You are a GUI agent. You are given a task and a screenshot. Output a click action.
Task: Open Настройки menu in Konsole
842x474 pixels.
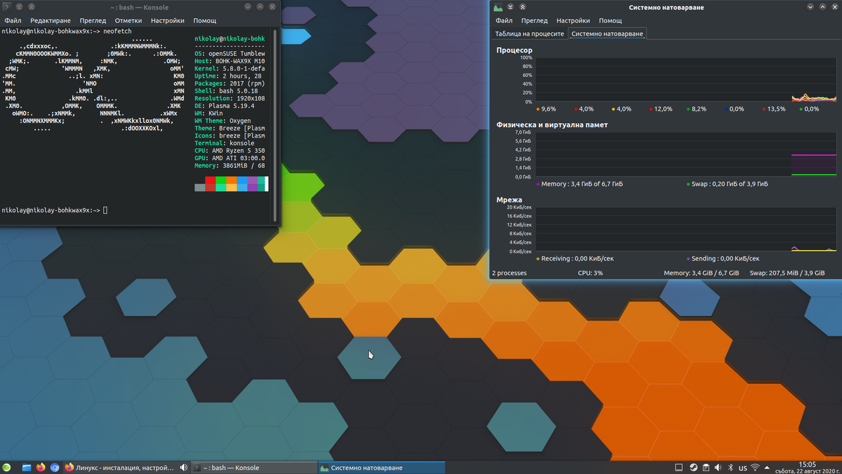pyautogui.click(x=167, y=20)
